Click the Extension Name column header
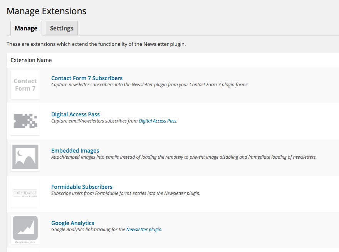 pyautogui.click(x=31, y=60)
